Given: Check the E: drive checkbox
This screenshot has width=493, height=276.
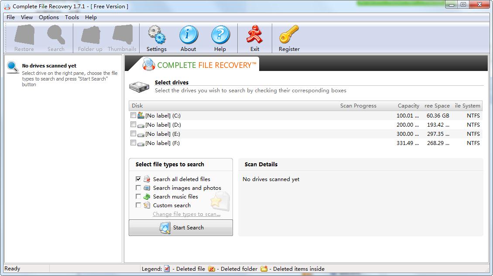Looking at the screenshot, I should coord(134,134).
